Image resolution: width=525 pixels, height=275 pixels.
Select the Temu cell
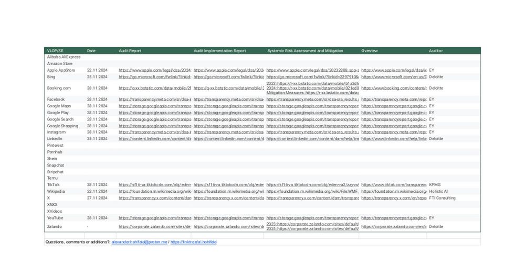[x=52, y=178]
